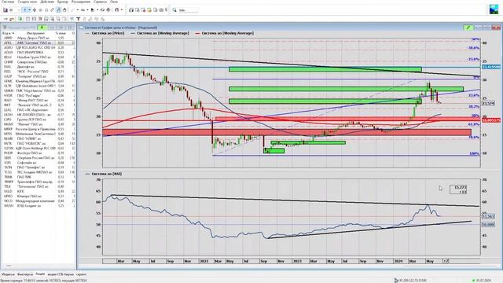Open the Создать окно menu

click(28, 2)
